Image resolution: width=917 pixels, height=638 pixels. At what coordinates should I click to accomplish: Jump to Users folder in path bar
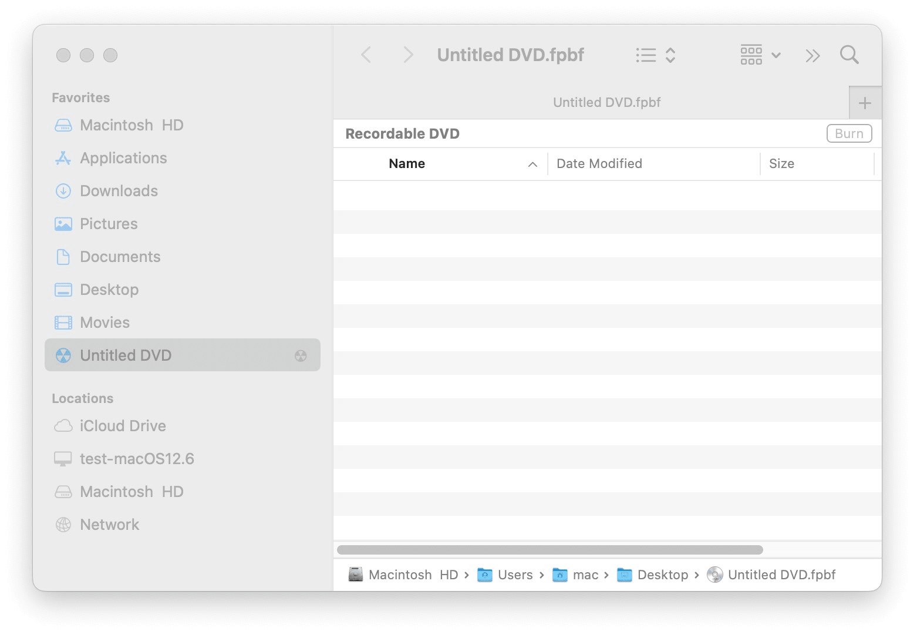(x=514, y=575)
